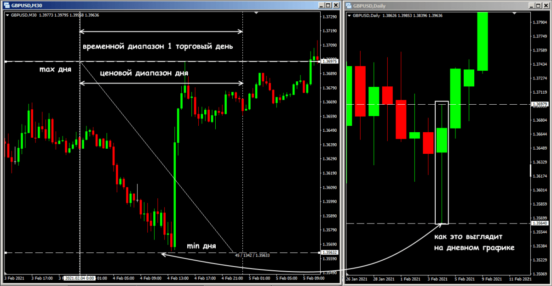The image size is (552, 286).
Task: Maximize the GBPUSD,M30 chart window
Action: (328, 6)
